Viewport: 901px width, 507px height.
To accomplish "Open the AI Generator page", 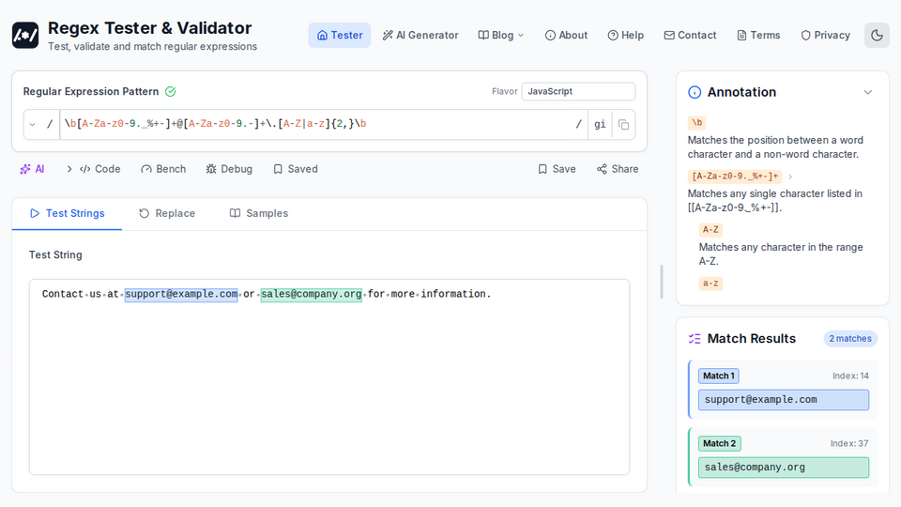I will (x=420, y=35).
